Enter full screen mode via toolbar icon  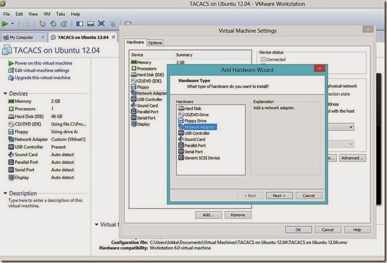[101, 23]
